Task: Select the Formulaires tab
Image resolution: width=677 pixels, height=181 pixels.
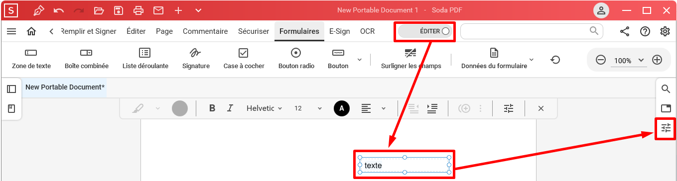Action: click(x=299, y=31)
